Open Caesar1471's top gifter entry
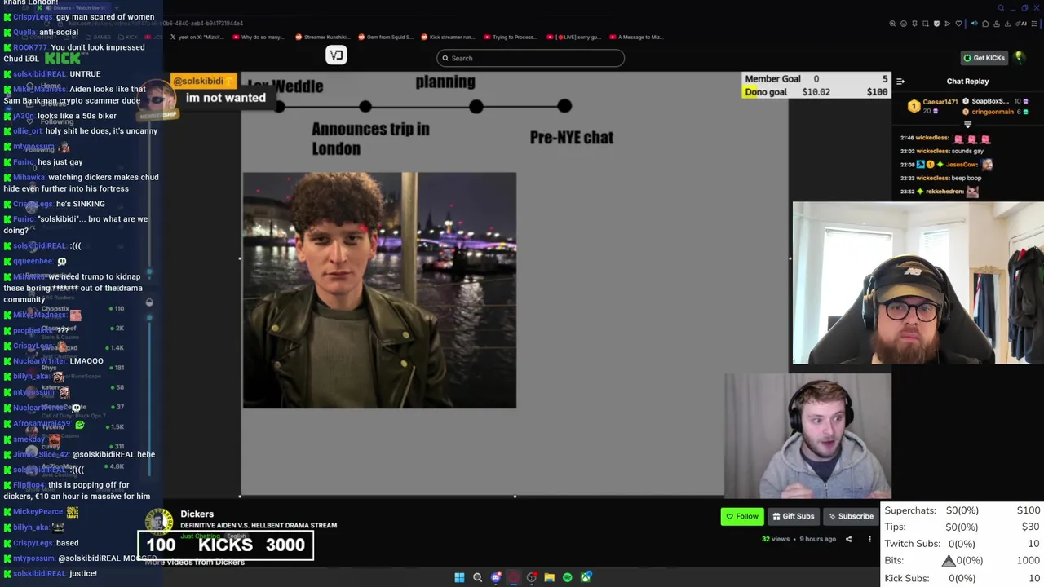The width and height of the screenshot is (1044, 587). click(x=932, y=106)
